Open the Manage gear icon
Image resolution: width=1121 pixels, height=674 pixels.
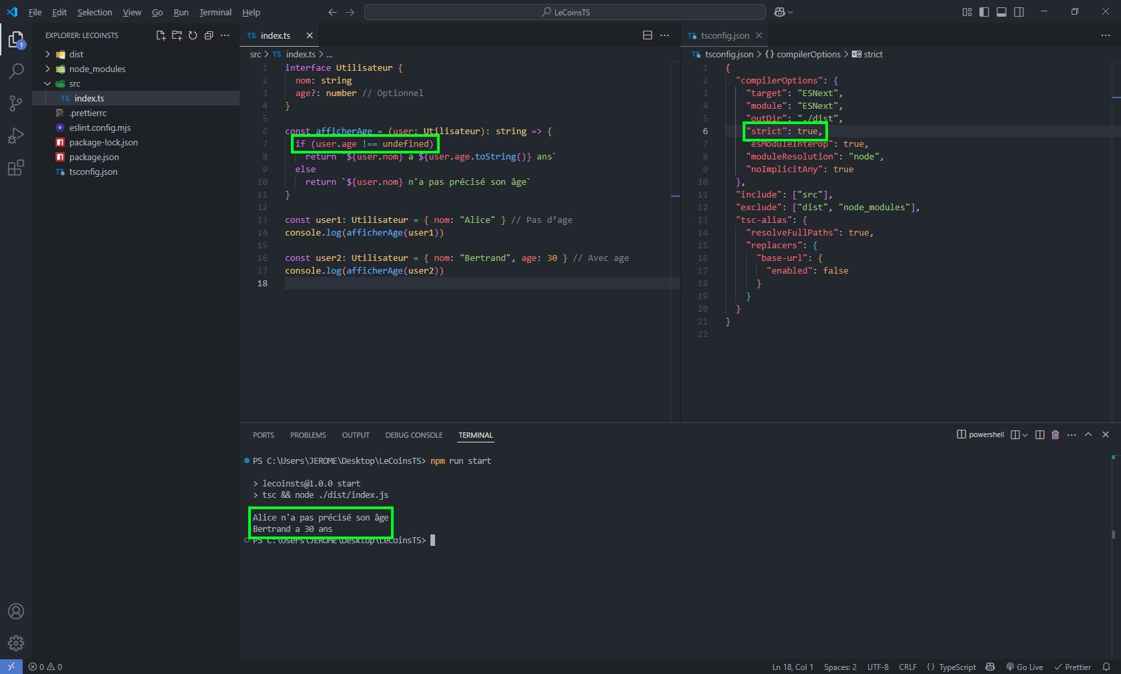tap(16, 643)
